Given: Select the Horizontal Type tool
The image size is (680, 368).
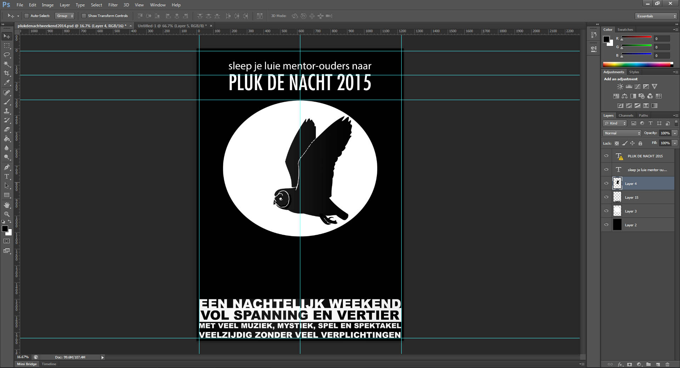Looking at the screenshot, I should (x=7, y=176).
